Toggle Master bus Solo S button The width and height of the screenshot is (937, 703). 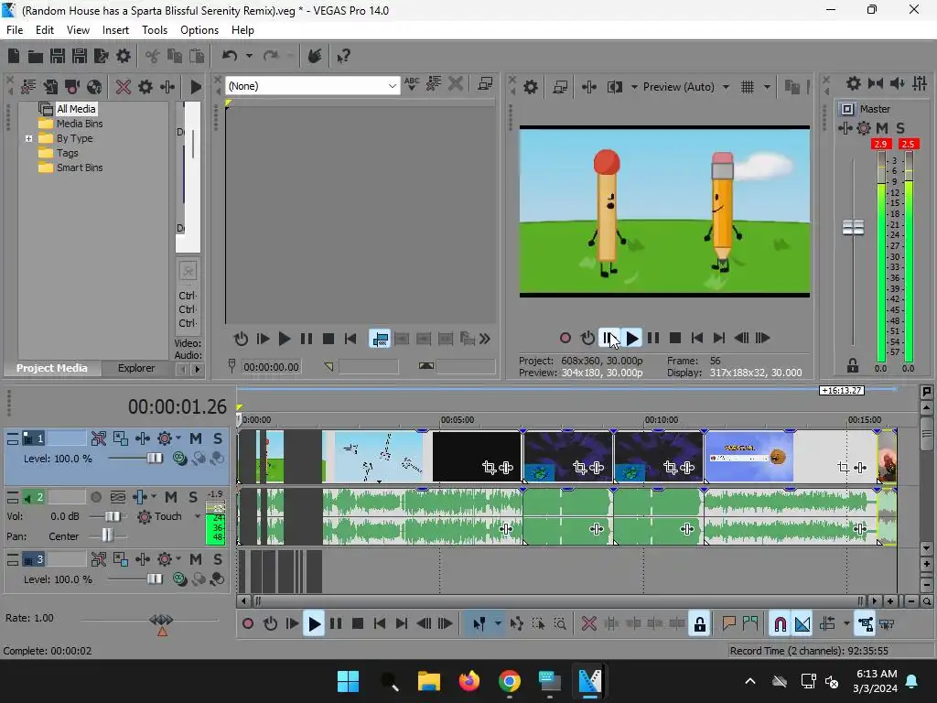click(900, 128)
